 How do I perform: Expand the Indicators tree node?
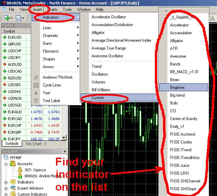tap(6, 182)
